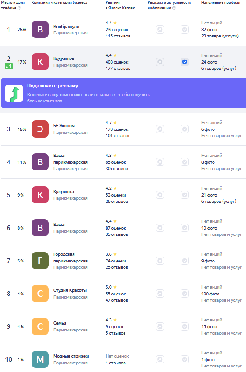Click the help icon next to Место и доля трафика
This screenshot has width=246, height=372.
[19, 8]
